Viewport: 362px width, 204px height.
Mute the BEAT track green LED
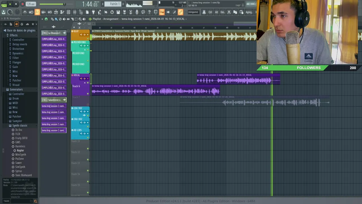tap(88, 39)
